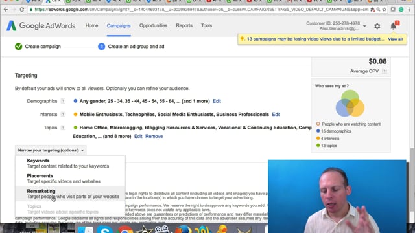
Task: Open the Opportunities tab
Action: coord(153,26)
